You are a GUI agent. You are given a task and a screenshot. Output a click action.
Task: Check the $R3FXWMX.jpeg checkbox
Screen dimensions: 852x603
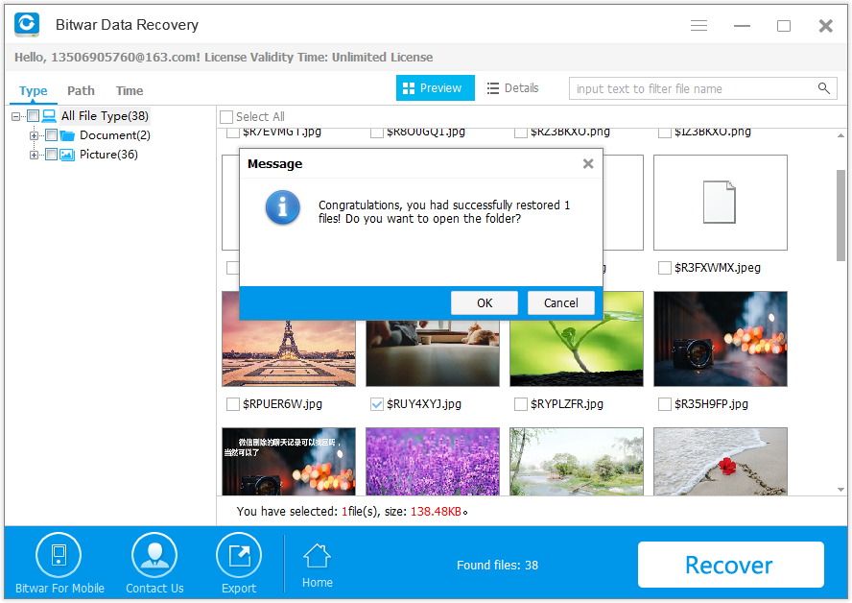(665, 268)
